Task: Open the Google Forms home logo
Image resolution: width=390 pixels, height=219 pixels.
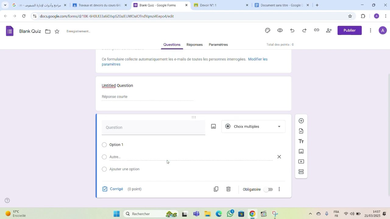Action: point(10,31)
